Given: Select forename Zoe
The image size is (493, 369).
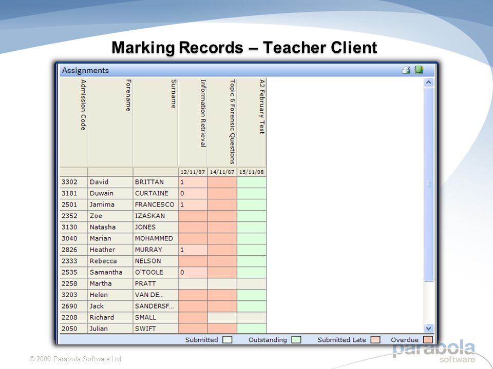Looking at the screenshot, I should 110,216.
